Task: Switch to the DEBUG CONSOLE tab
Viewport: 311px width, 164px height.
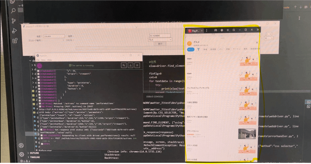Action: coord(155,96)
